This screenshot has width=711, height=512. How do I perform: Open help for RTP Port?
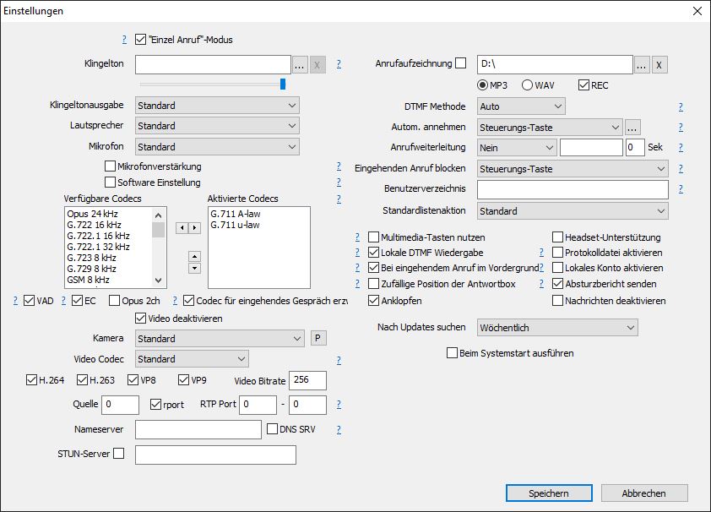point(339,404)
